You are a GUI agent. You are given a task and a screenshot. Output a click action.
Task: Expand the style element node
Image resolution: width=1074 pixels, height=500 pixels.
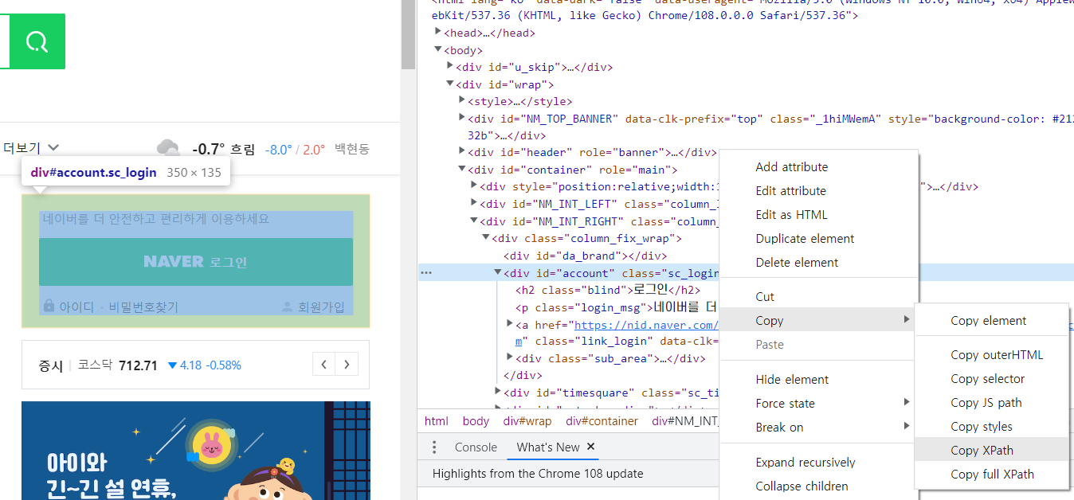point(463,101)
